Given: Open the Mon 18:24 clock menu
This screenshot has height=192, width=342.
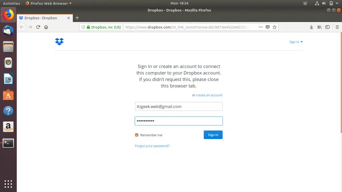Looking at the screenshot, I should click(179, 3).
